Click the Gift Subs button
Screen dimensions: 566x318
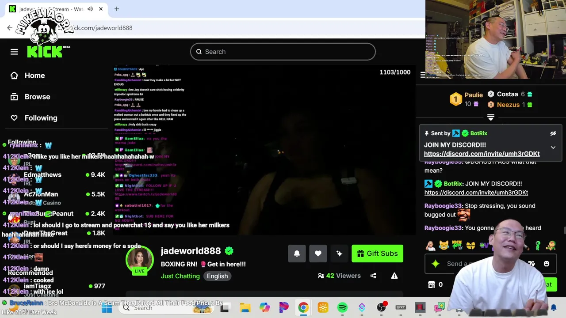coord(377,254)
